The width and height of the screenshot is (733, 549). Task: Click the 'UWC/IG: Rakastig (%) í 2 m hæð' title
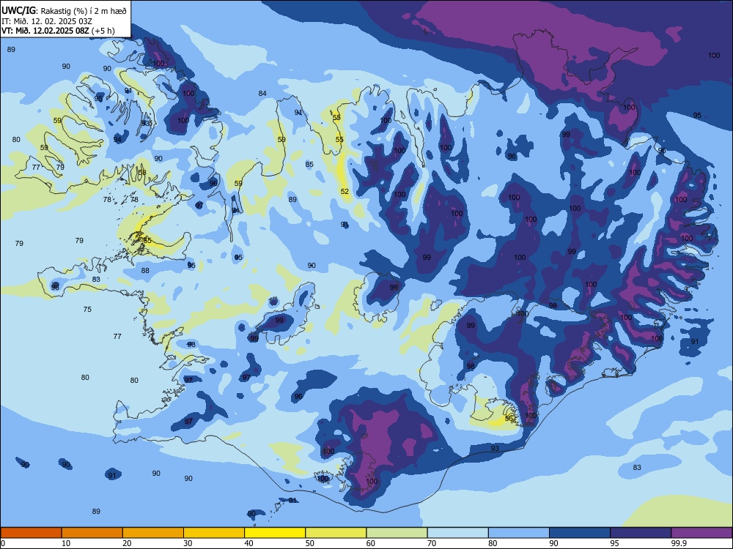pyautogui.click(x=64, y=11)
